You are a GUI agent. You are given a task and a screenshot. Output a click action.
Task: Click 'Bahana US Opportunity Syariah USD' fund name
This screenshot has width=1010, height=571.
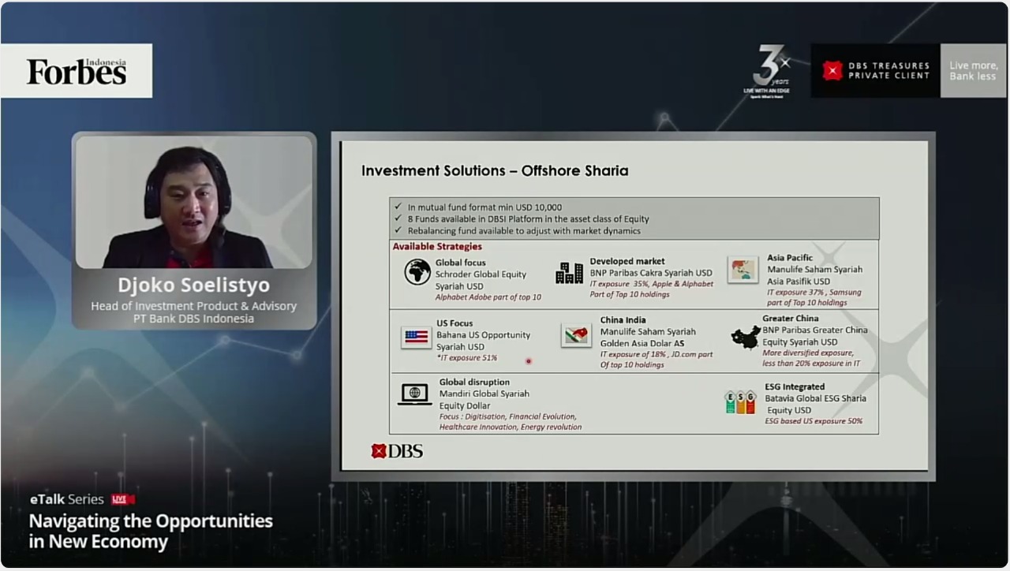pos(484,341)
